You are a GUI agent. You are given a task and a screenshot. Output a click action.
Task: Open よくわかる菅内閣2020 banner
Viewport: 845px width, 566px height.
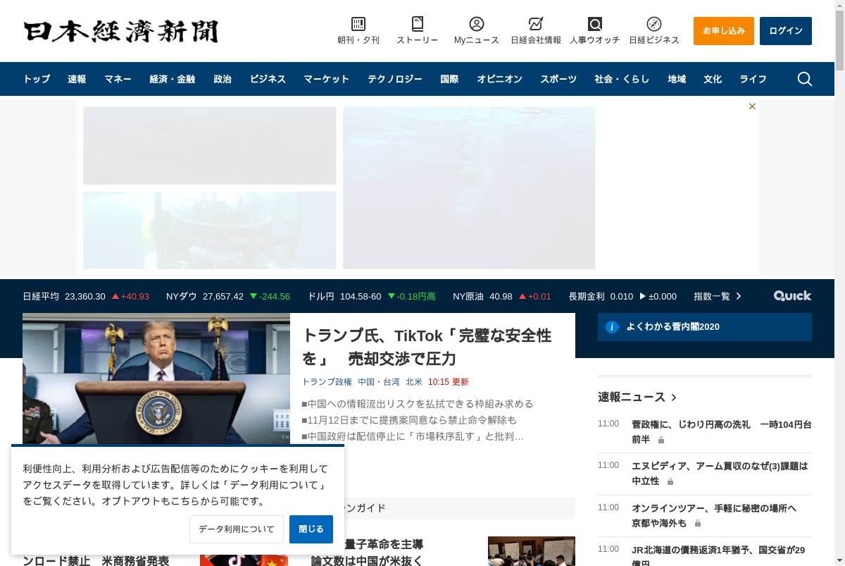(705, 327)
